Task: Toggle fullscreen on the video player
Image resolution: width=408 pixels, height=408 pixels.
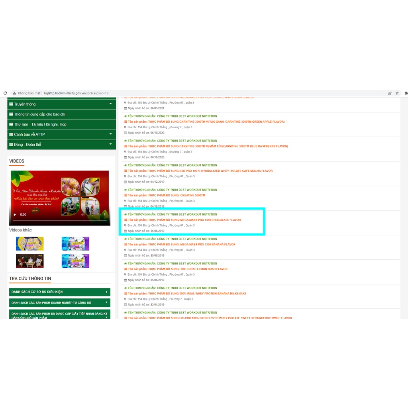Action: point(94,214)
